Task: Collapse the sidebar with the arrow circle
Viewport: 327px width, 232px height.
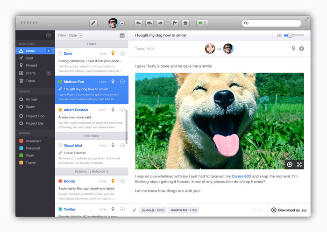Action: [49, 35]
